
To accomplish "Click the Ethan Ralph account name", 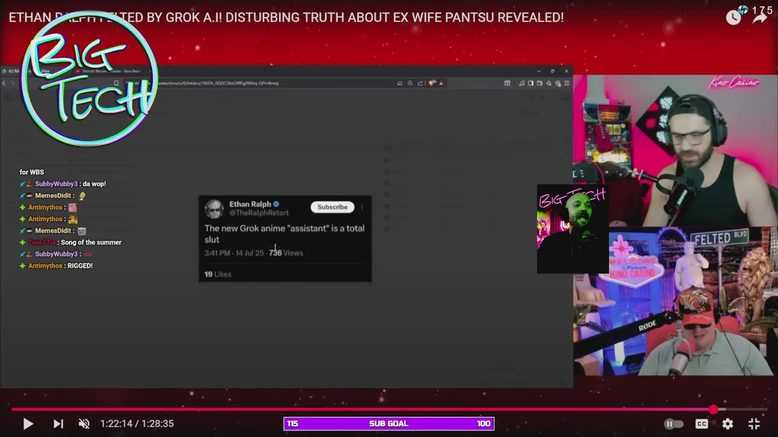I will click(x=250, y=204).
